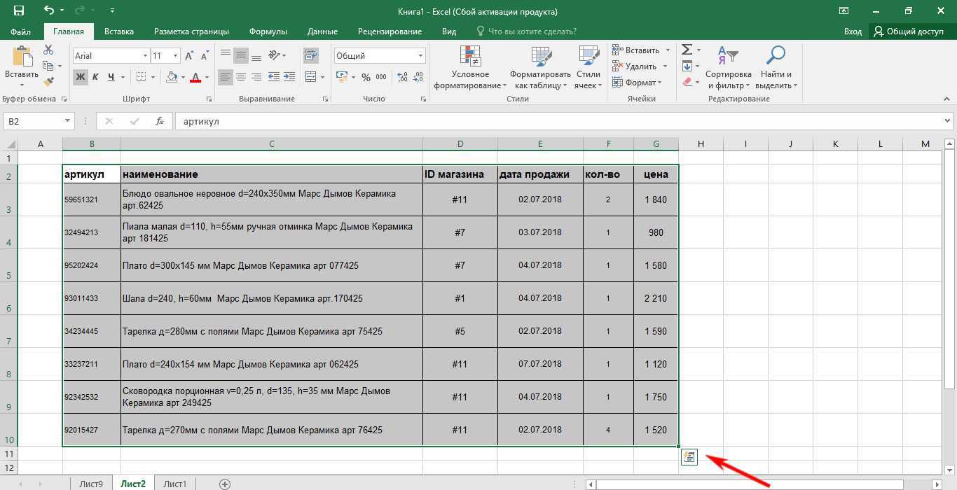
Task: Click the red font color button
Action: [195, 77]
